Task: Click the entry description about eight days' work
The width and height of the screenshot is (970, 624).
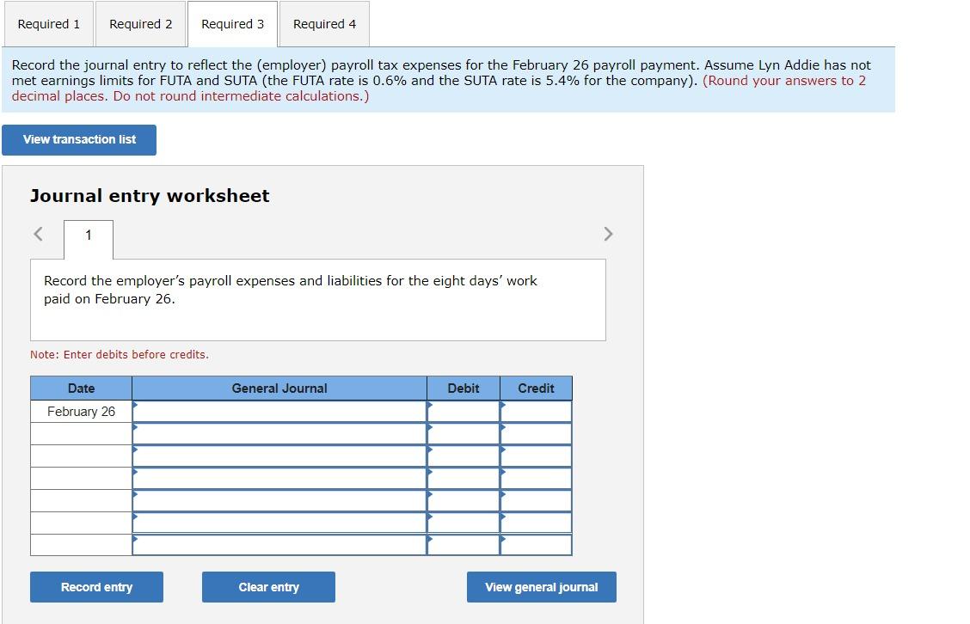Action: [x=290, y=290]
